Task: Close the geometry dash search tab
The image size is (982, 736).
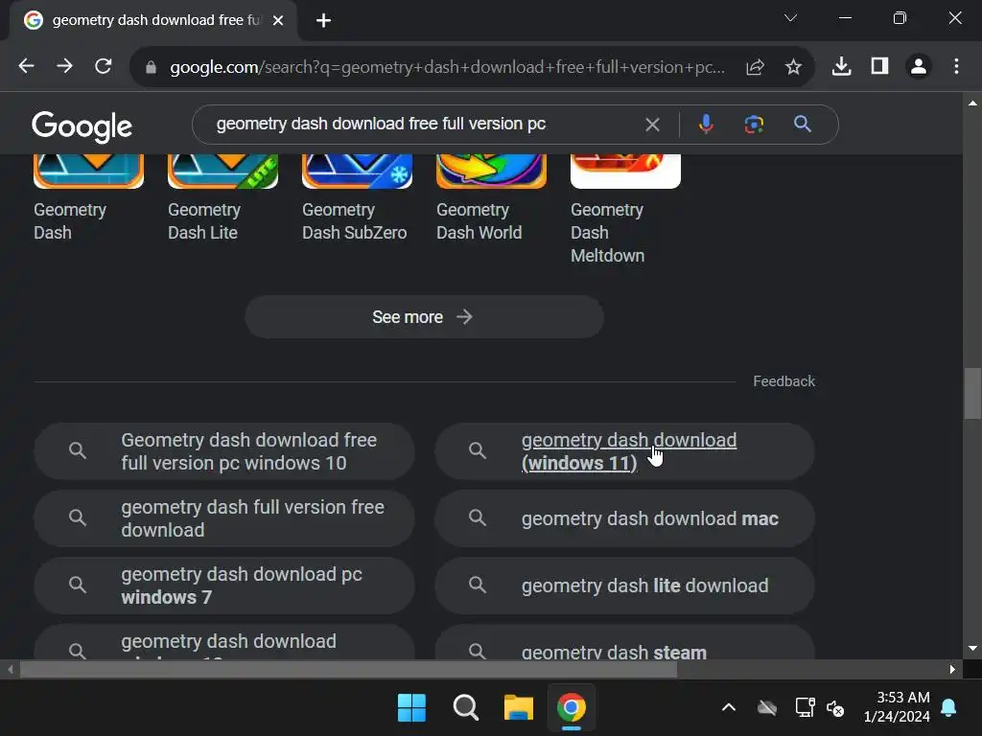Action: pyautogui.click(x=278, y=21)
